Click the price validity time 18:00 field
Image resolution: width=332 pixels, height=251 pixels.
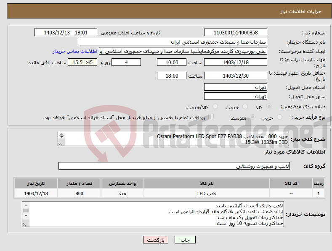[x=172, y=76]
